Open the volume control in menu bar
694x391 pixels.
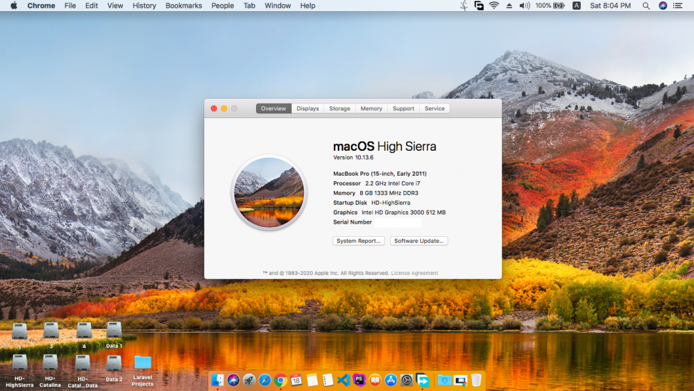[525, 6]
